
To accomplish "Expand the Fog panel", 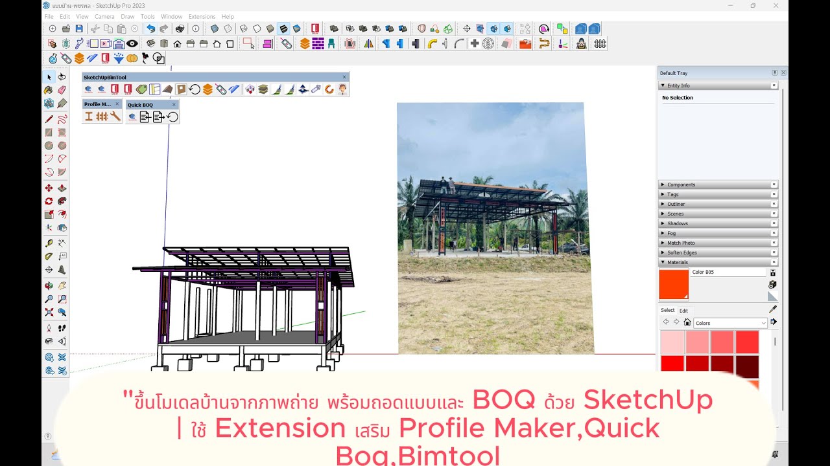I will 718,233.
